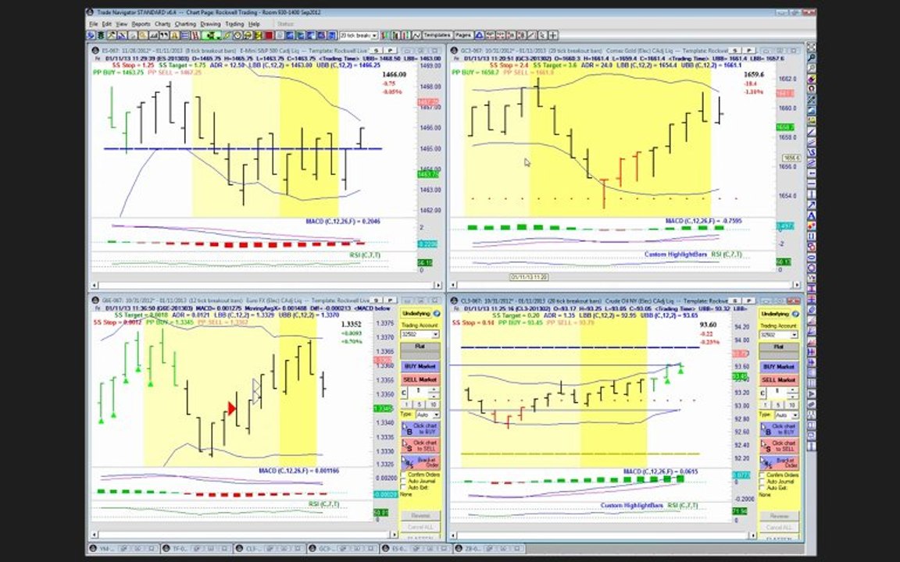Select the crosshair icon ending the top toolbar
The height and width of the screenshot is (562, 900).
coord(552,35)
